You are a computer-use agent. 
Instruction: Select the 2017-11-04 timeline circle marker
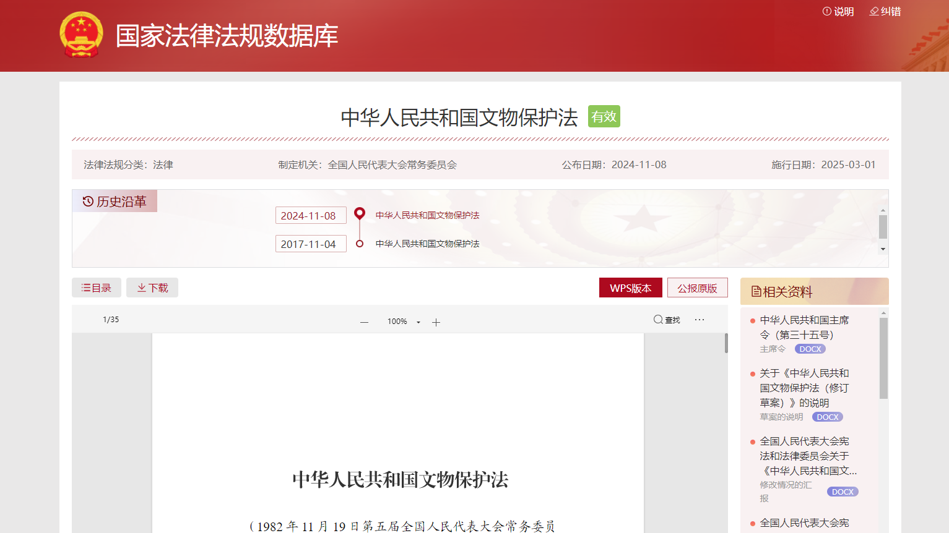pos(360,244)
